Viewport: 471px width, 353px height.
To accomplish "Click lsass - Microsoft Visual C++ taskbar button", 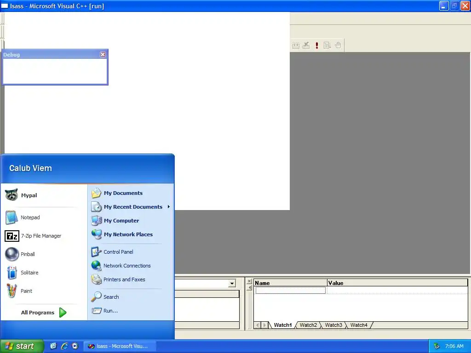I will (120, 346).
